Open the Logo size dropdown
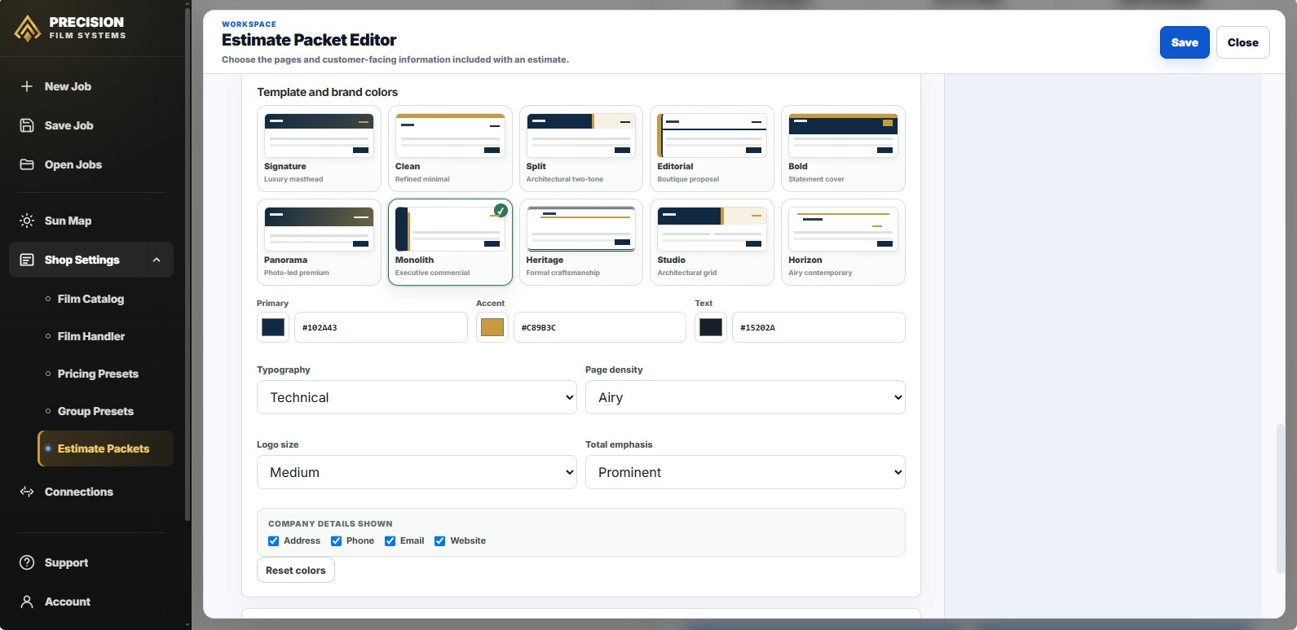The image size is (1297, 630). (x=417, y=472)
